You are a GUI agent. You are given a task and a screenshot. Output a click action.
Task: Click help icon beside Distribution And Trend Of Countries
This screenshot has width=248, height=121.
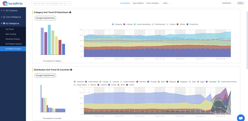click(71, 70)
